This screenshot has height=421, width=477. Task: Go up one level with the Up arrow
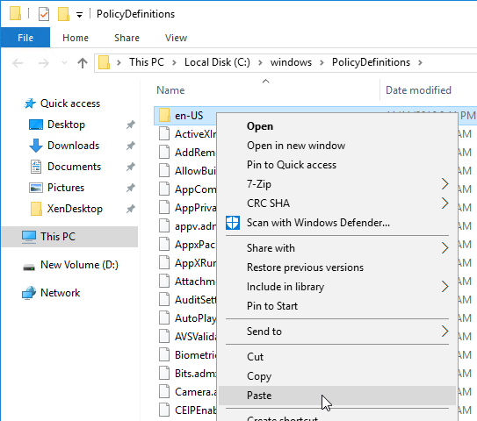[x=83, y=63]
